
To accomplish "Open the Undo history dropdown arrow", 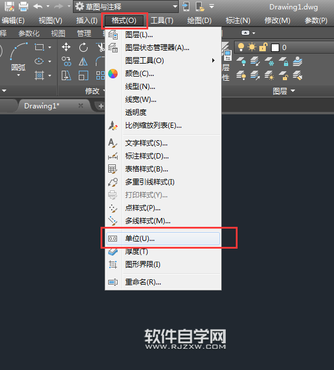I will coord(48,6).
